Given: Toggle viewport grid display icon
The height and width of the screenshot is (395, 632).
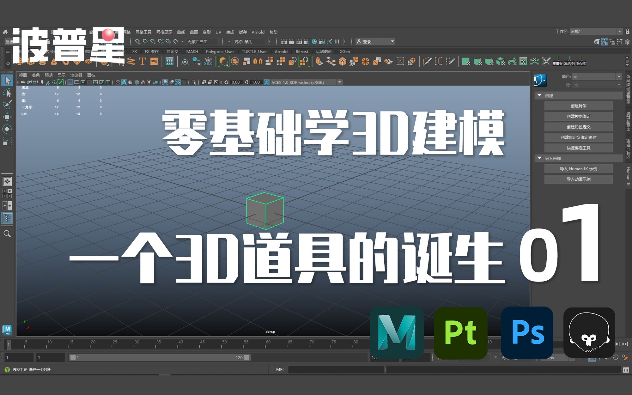Looking at the screenshot, I should (x=70, y=82).
